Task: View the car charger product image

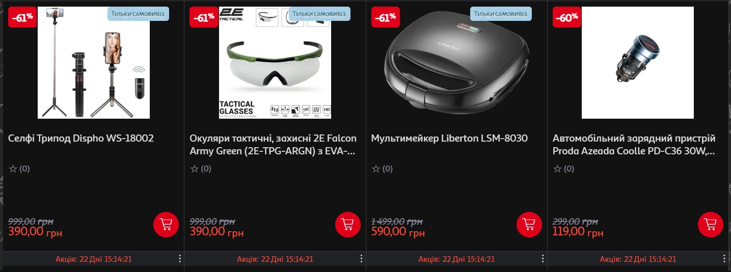Action: tap(638, 63)
